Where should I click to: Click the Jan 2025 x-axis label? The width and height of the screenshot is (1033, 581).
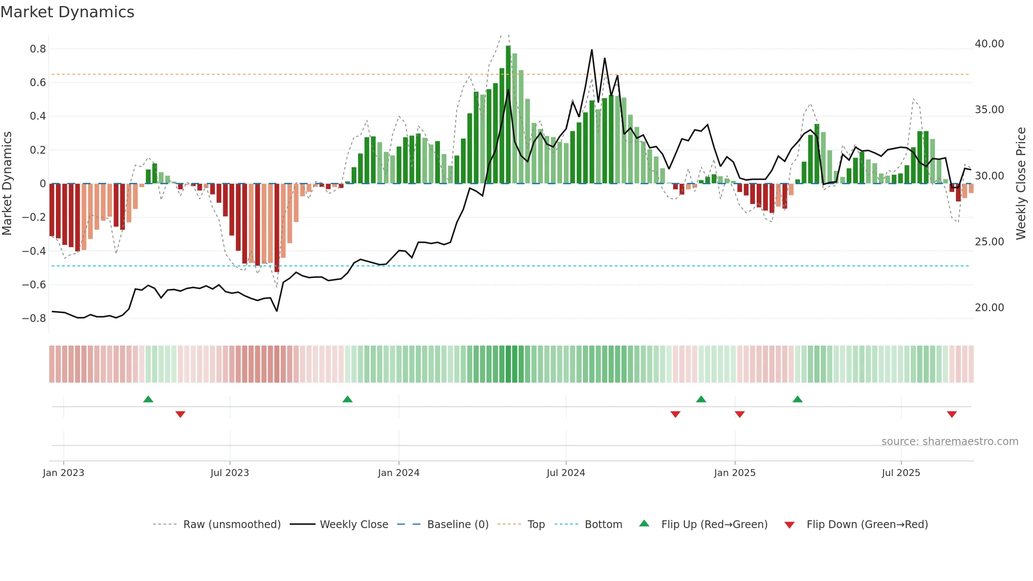[x=735, y=473]
